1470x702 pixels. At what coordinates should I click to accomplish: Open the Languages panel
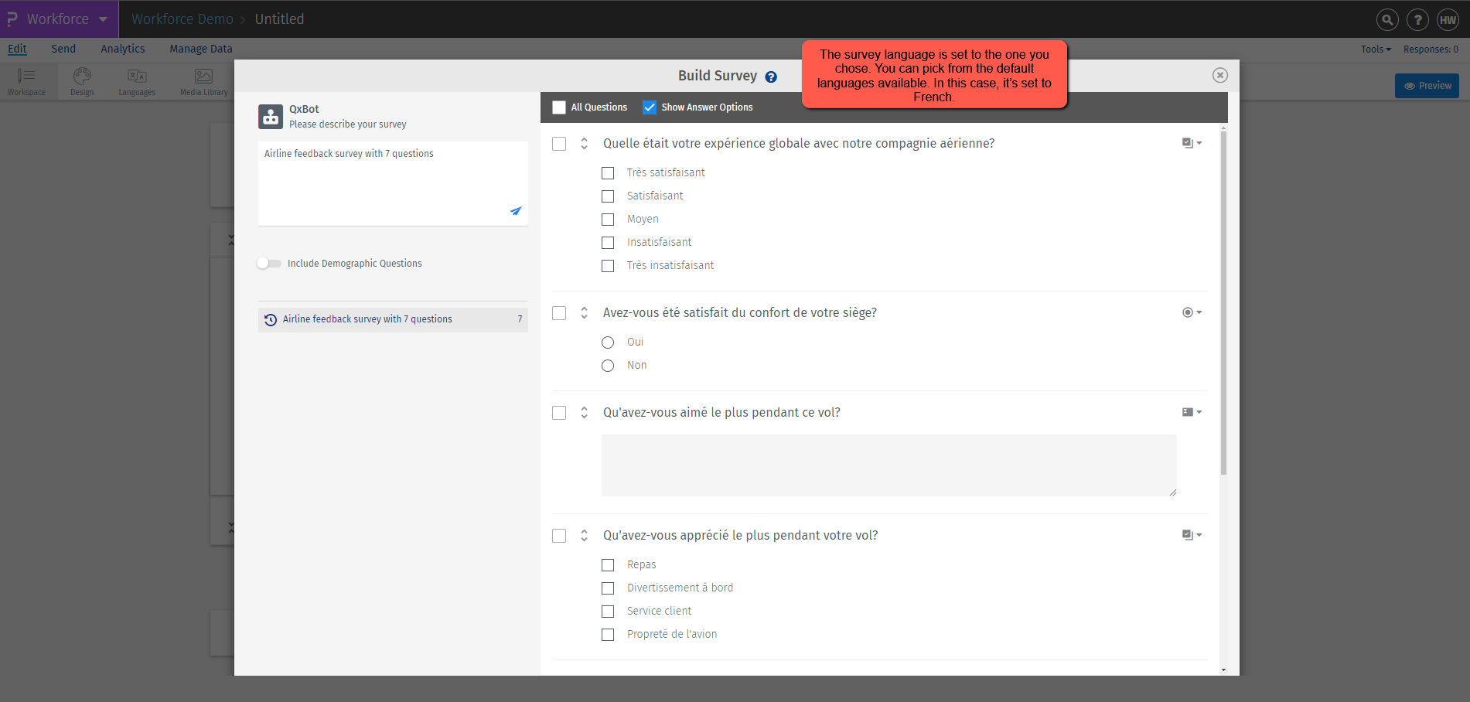point(136,80)
